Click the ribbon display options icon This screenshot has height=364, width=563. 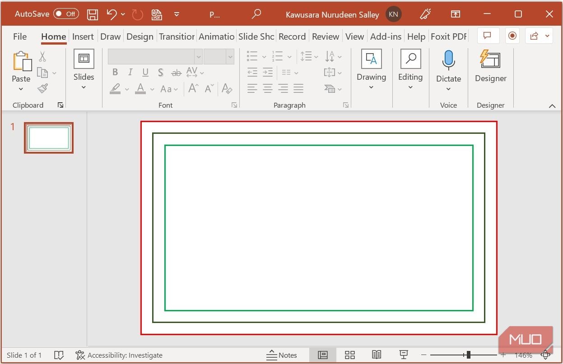tap(456, 14)
